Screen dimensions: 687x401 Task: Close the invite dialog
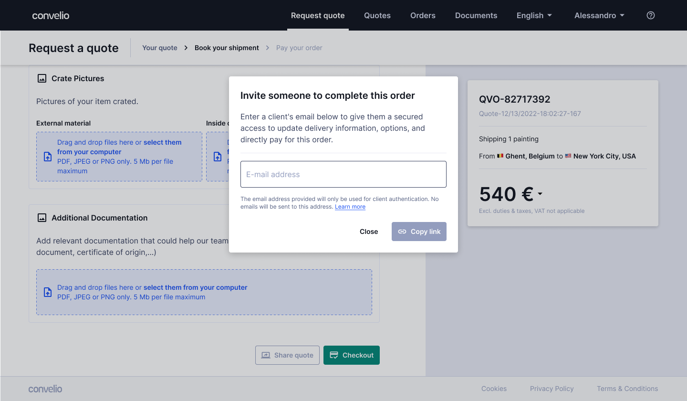[369, 232]
